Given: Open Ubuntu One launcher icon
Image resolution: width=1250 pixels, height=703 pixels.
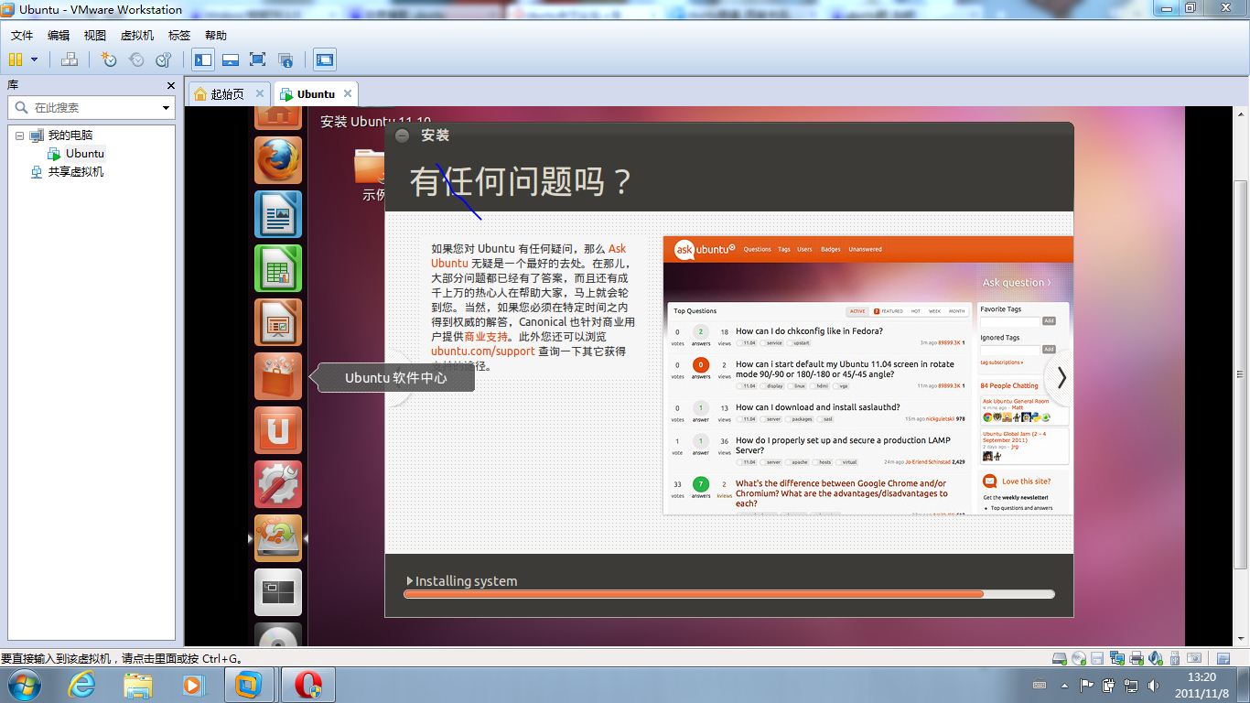Looking at the screenshot, I should coord(278,430).
